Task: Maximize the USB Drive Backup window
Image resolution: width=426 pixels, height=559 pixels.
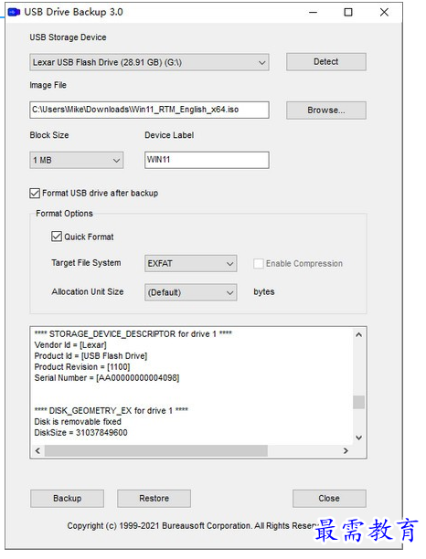Action: pyautogui.click(x=348, y=13)
